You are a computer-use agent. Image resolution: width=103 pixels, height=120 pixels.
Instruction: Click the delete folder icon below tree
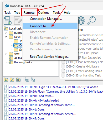click(18, 80)
